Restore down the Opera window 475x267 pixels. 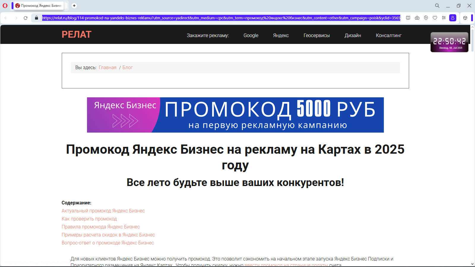459,6
